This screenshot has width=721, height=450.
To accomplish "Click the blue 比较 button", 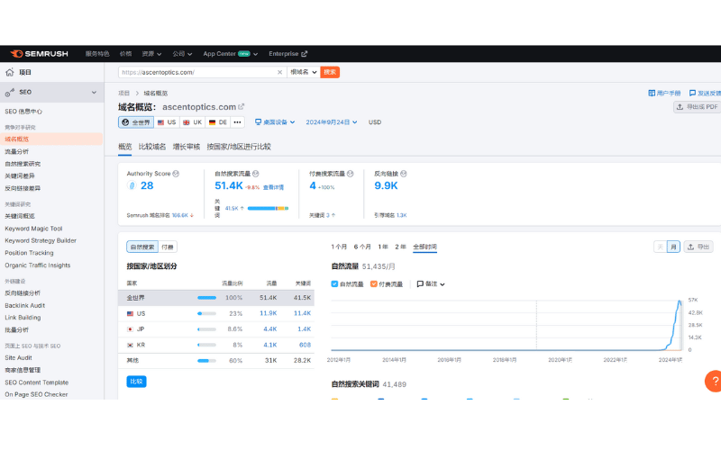I will [x=137, y=382].
